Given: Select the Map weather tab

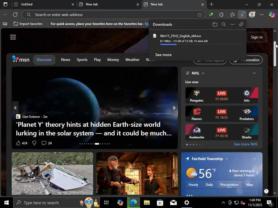Looking at the screenshot, I should tap(249, 185).
